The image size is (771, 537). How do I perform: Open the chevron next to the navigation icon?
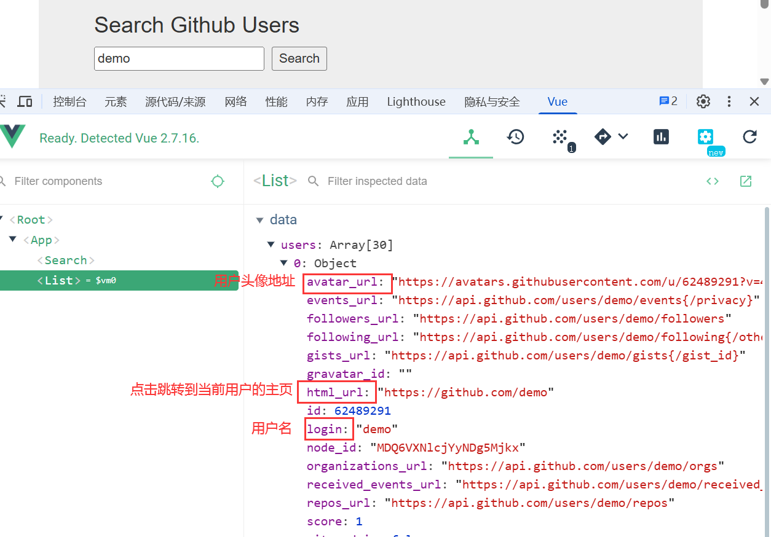click(x=623, y=136)
